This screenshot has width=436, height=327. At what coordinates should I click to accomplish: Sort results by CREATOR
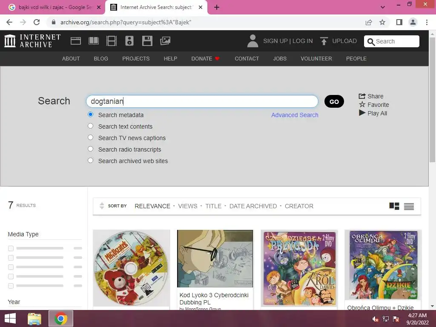[x=299, y=206]
